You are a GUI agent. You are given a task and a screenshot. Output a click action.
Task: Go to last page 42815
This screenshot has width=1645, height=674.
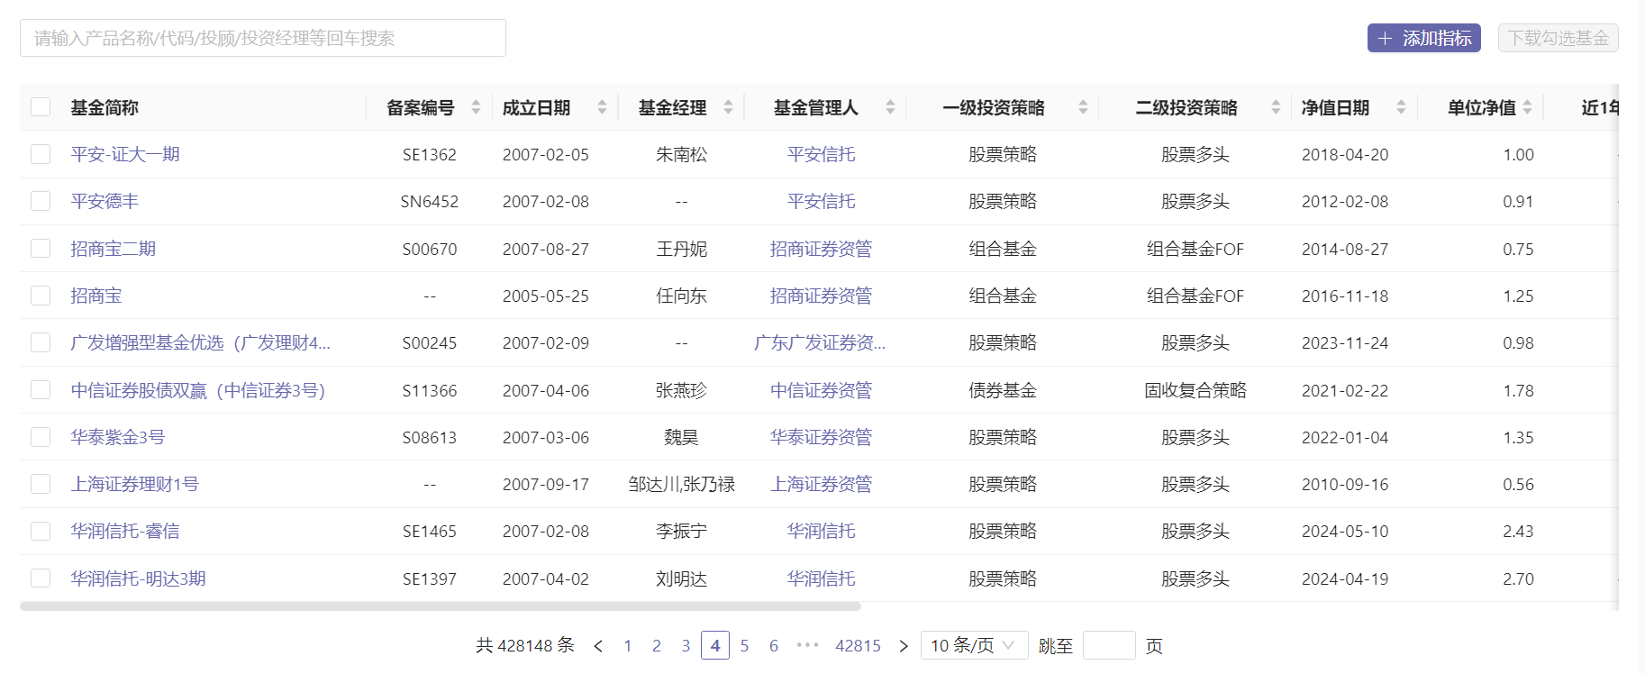[x=858, y=646]
